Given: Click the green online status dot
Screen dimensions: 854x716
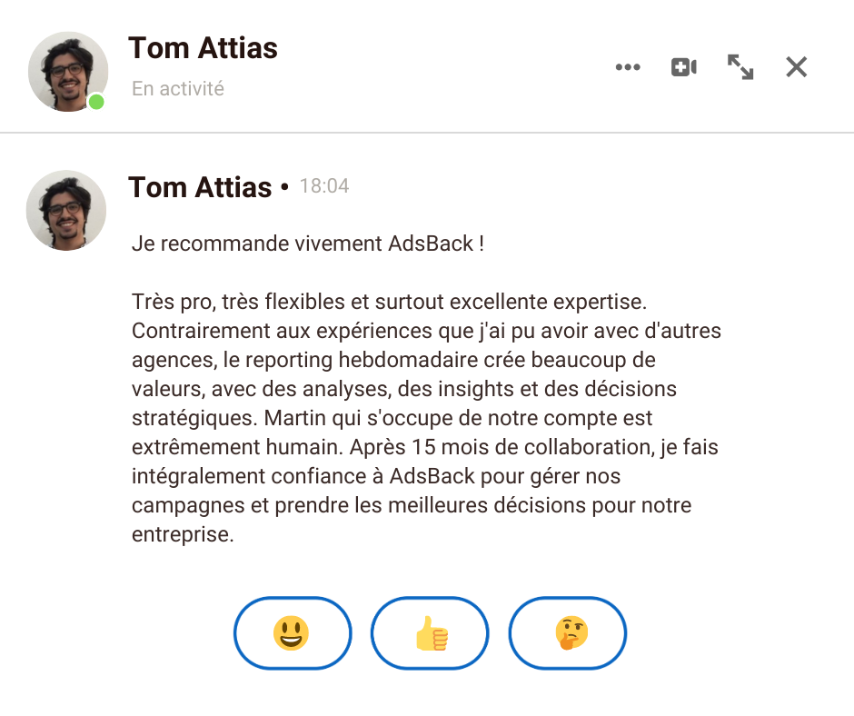Looking at the screenshot, I should tap(96, 102).
